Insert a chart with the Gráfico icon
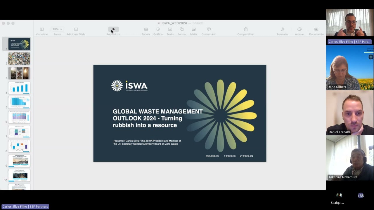 point(158,29)
